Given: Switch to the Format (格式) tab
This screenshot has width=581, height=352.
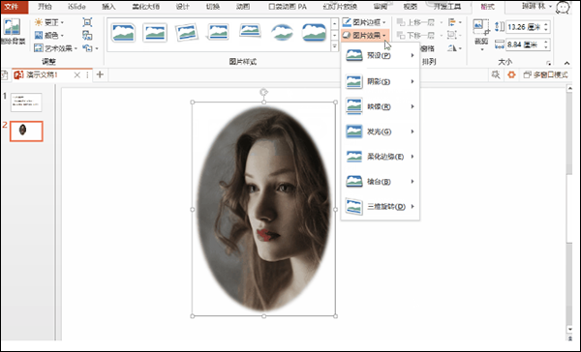Looking at the screenshot, I should 488,7.
